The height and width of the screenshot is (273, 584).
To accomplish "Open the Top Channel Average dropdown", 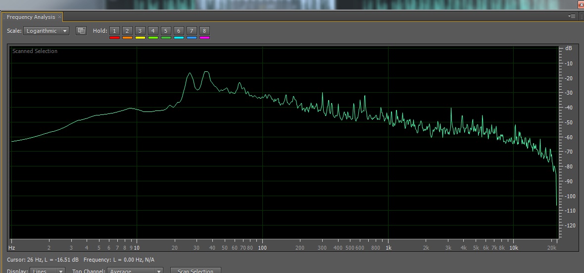I will pyautogui.click(x=135, y=271).
